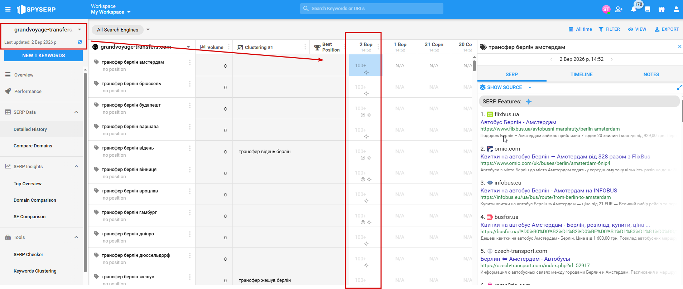Click the Search Keywords or URLs field

[371, 9]
